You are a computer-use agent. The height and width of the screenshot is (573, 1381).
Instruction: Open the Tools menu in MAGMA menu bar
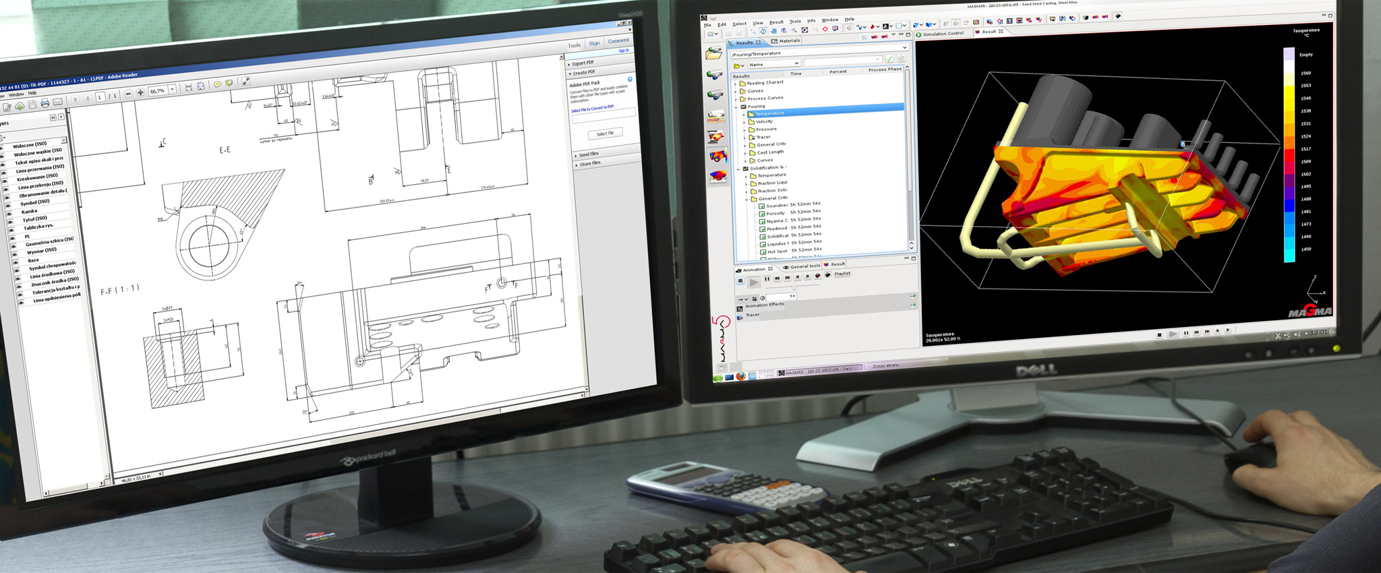[x=795, y=22]
